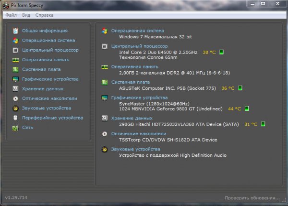Click the monitor icon beside sidebar Графические устройства

pos(15,79)
